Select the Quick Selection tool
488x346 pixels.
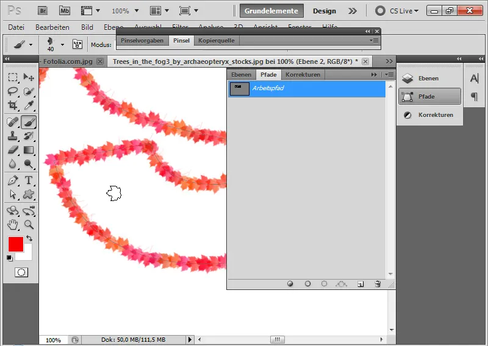29,91
